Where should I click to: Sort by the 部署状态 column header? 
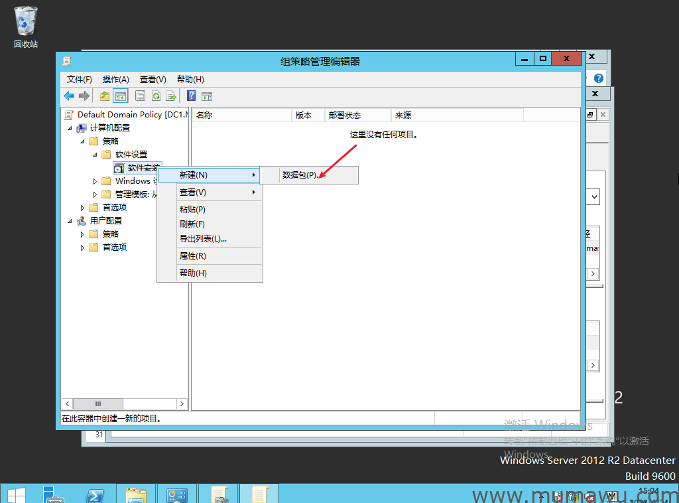point(345,115)
